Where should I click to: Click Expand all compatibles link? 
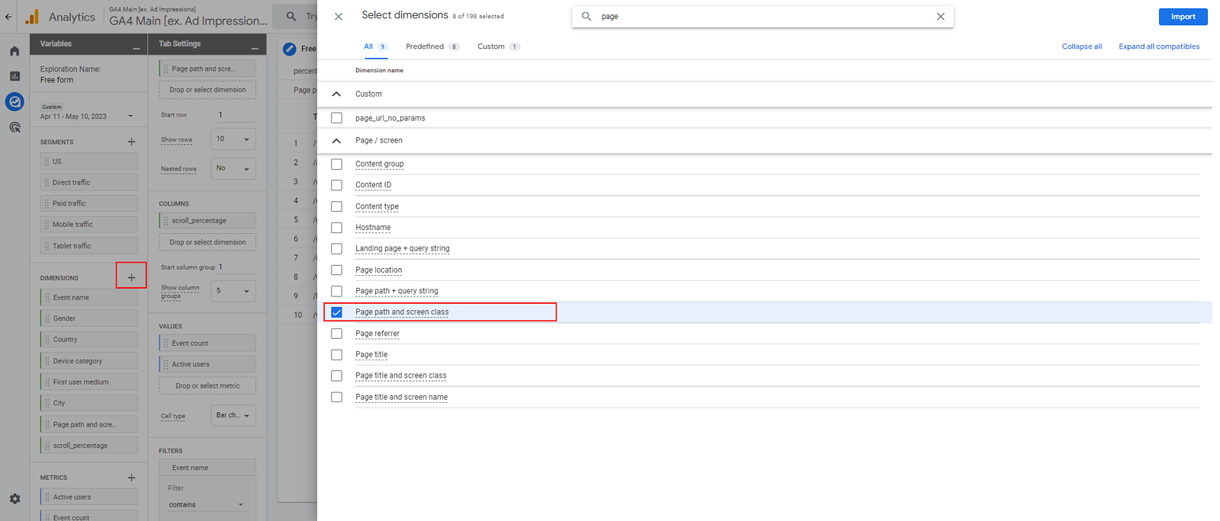point(1158,46)
